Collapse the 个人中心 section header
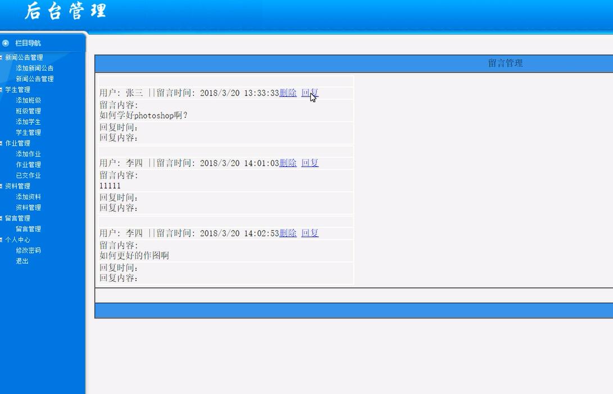 (x=17, y=239)
